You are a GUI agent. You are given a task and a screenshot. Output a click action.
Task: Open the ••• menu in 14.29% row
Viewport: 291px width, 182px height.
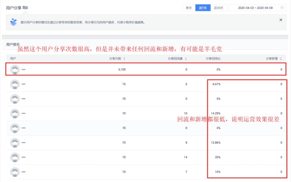24,114
